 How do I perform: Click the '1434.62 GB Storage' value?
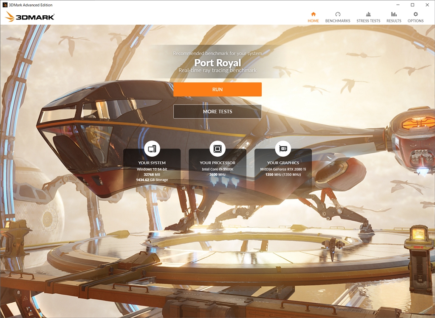click(152, 180)
